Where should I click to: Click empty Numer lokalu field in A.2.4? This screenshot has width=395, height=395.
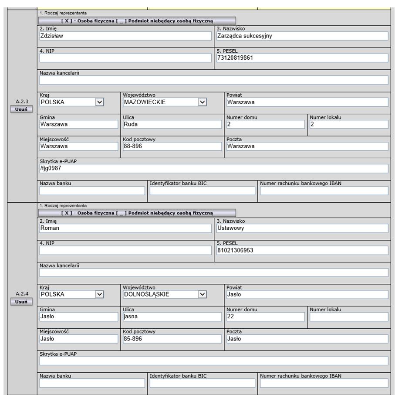[x=349, y=317]
